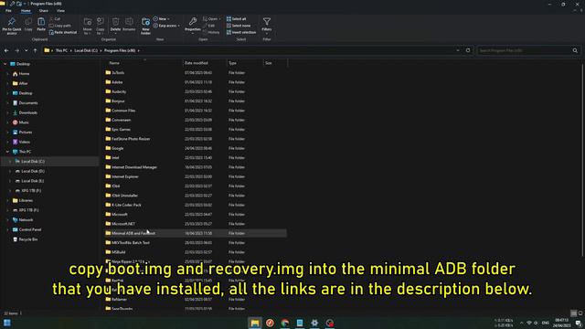Open the address bar history dropdown
585x329 pixels.
pyautogui.click(x=458, y=50)
